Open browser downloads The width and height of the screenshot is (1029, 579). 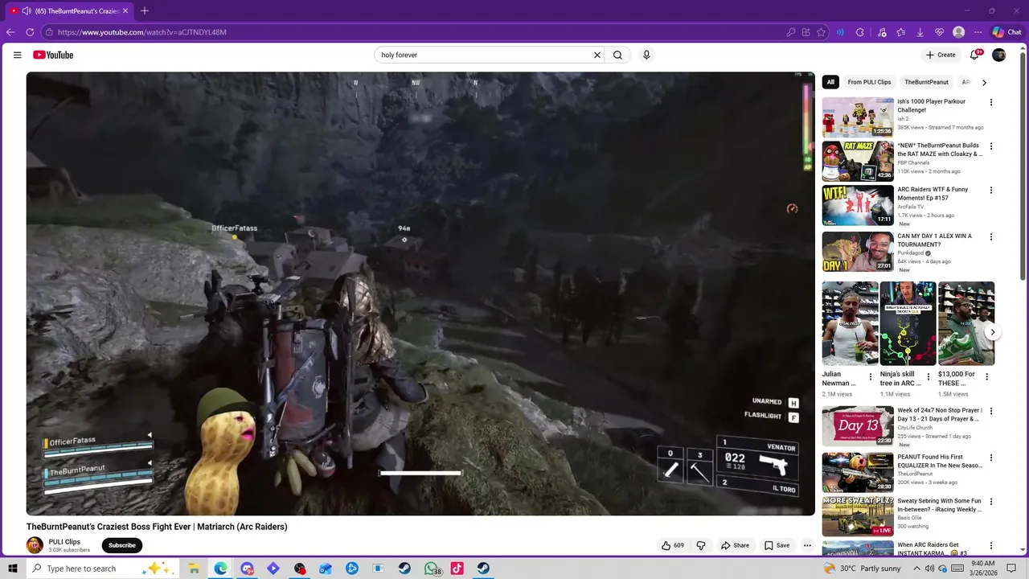(920, 32)
